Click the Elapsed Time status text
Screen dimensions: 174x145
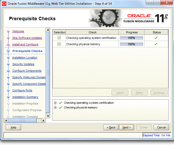tap(156, 135)
